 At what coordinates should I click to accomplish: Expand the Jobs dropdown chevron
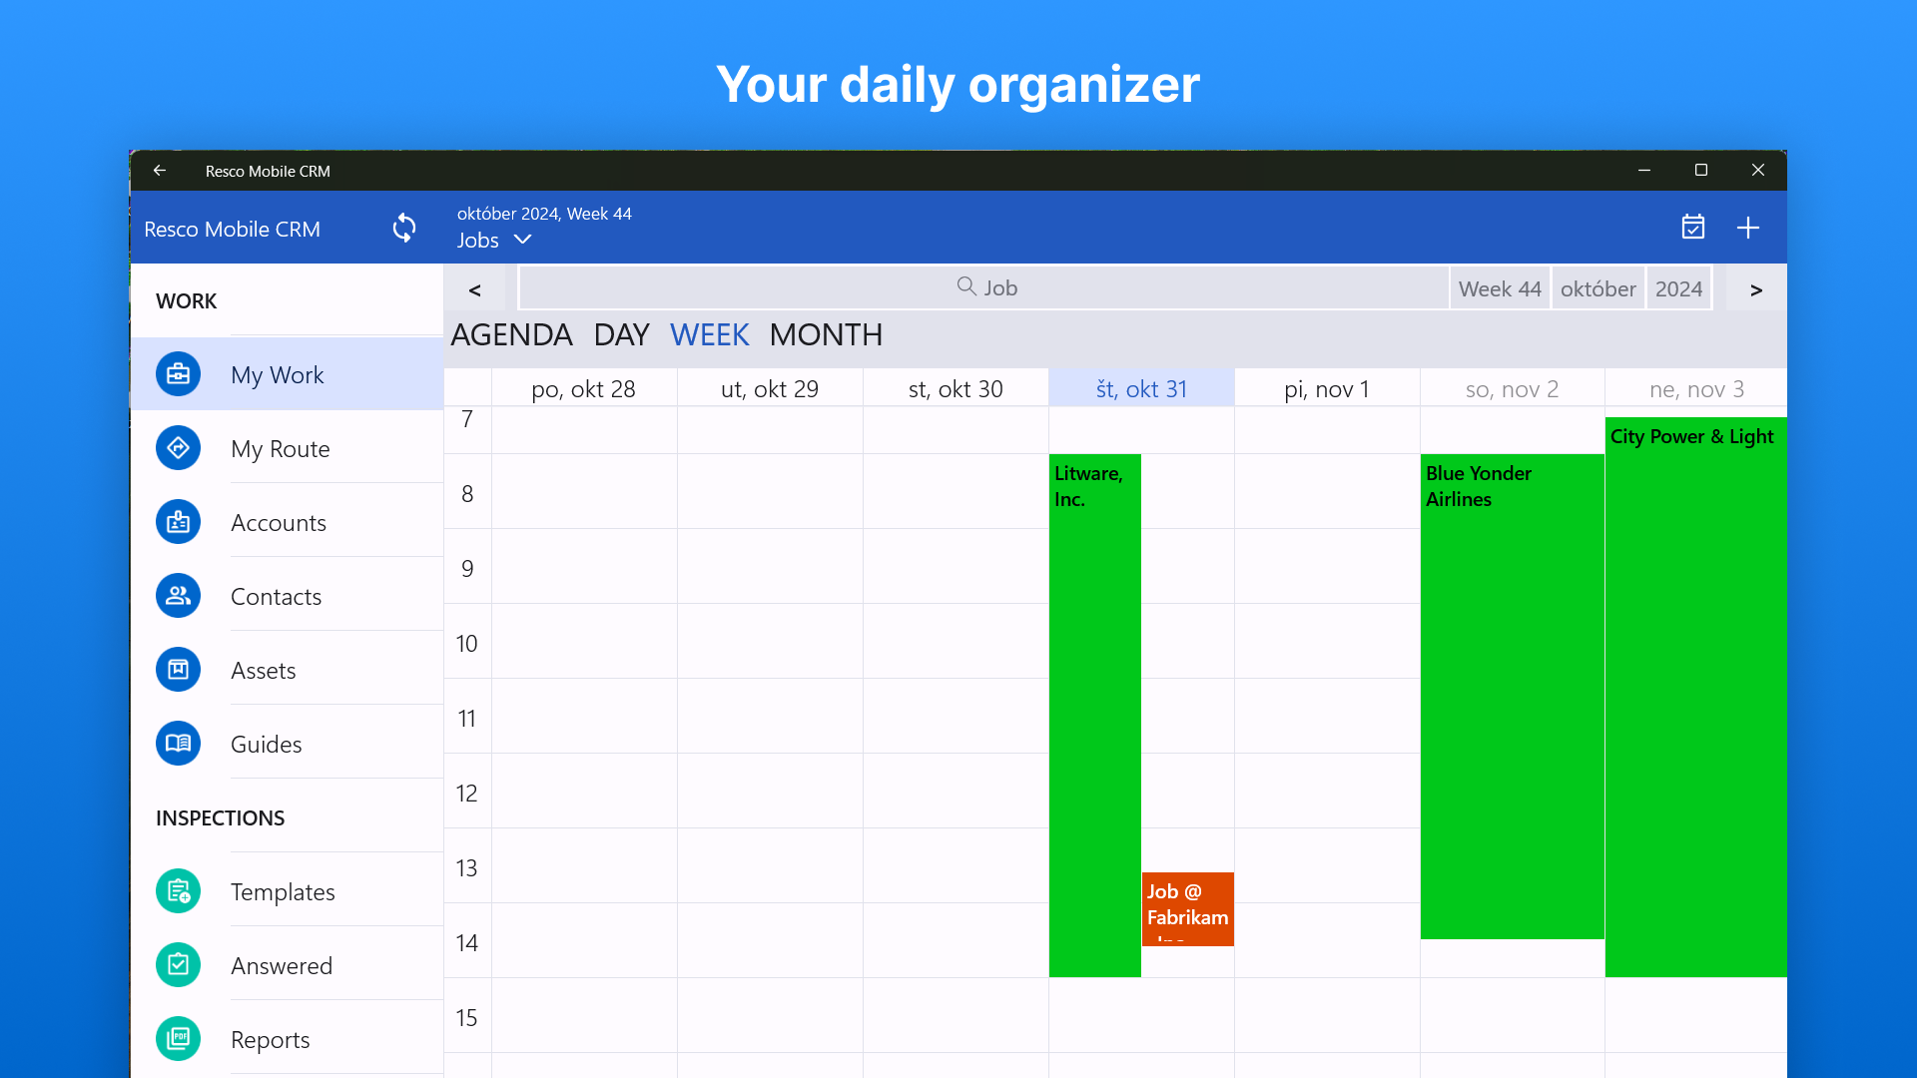(x=522, y=240)
